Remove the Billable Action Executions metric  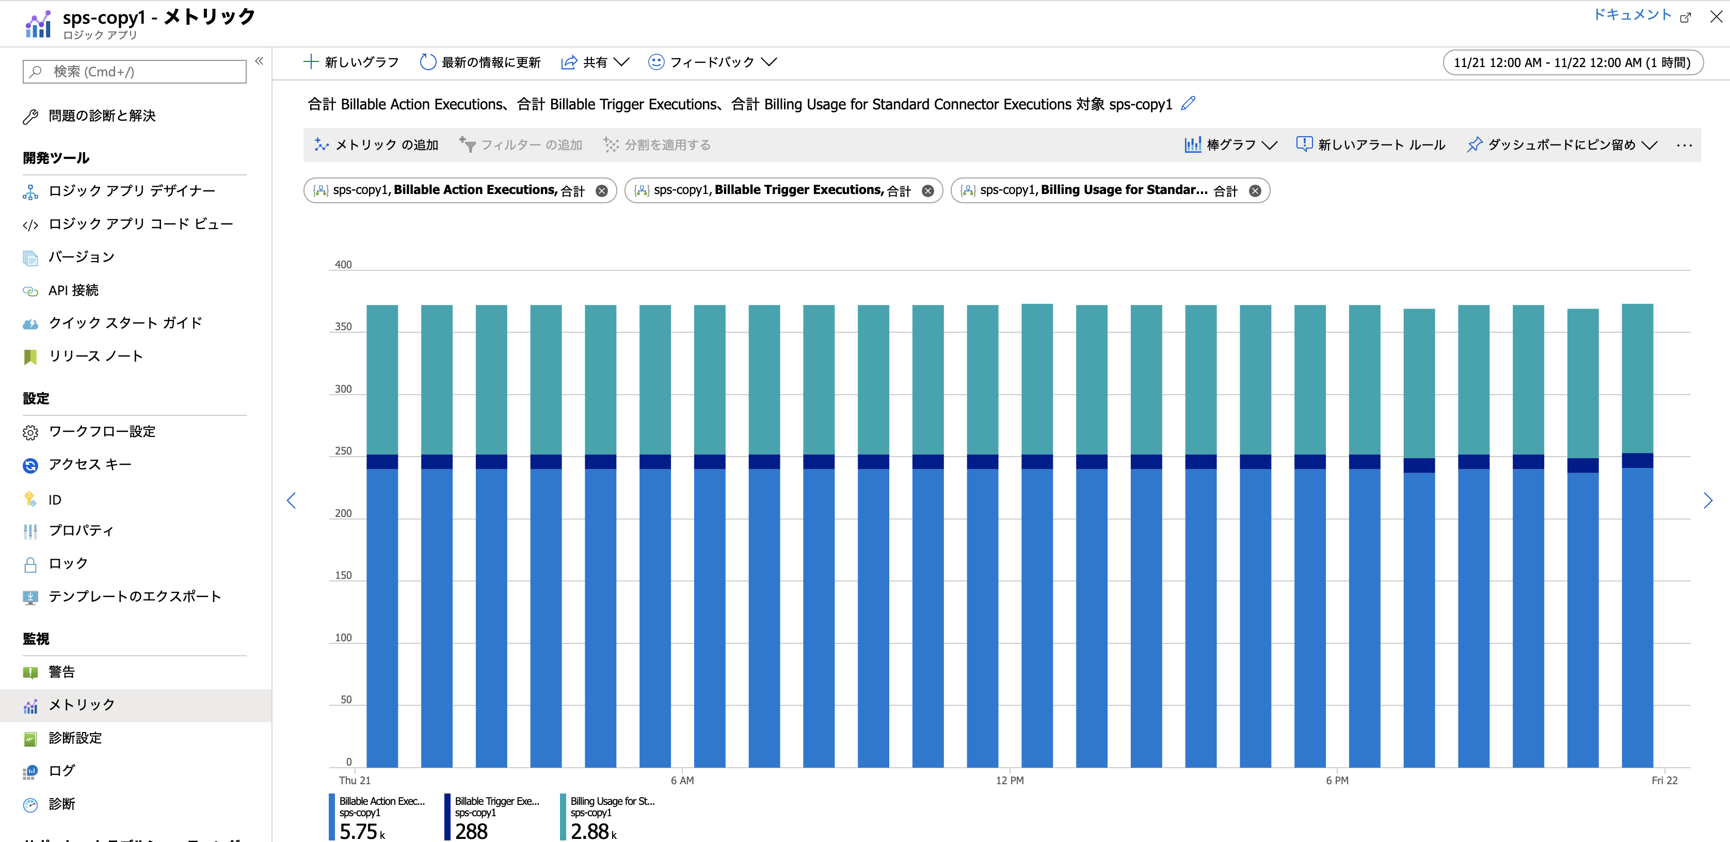coord(602,191)
